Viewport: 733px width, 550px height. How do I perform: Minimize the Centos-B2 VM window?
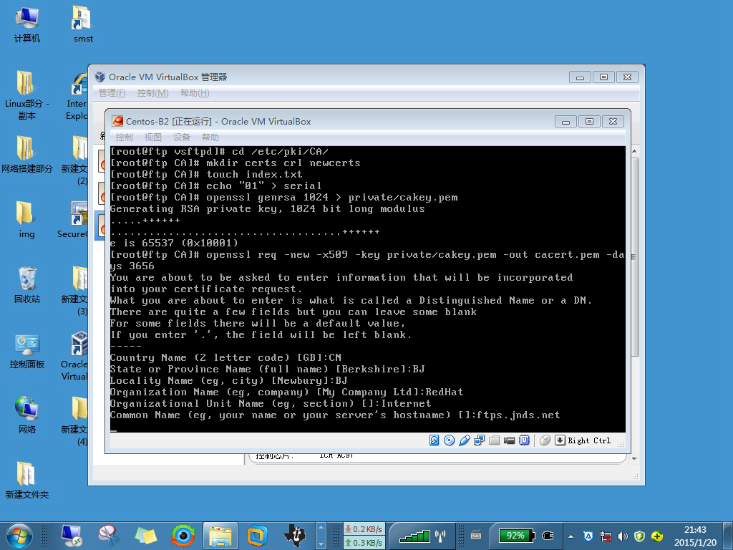pos(565,122)
